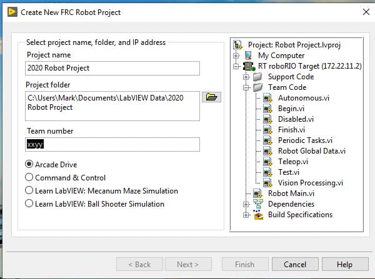375x279 pixels.
Task: Click the Periodic Tasks.vi file icon
Action: [x=267, y=140]
